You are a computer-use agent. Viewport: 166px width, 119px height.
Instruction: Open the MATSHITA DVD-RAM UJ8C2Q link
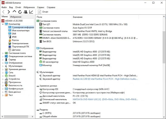105,99
